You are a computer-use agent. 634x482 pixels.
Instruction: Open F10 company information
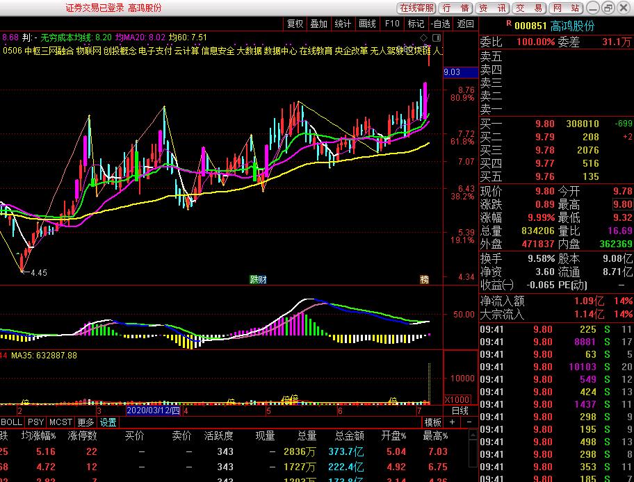point(392,24)
